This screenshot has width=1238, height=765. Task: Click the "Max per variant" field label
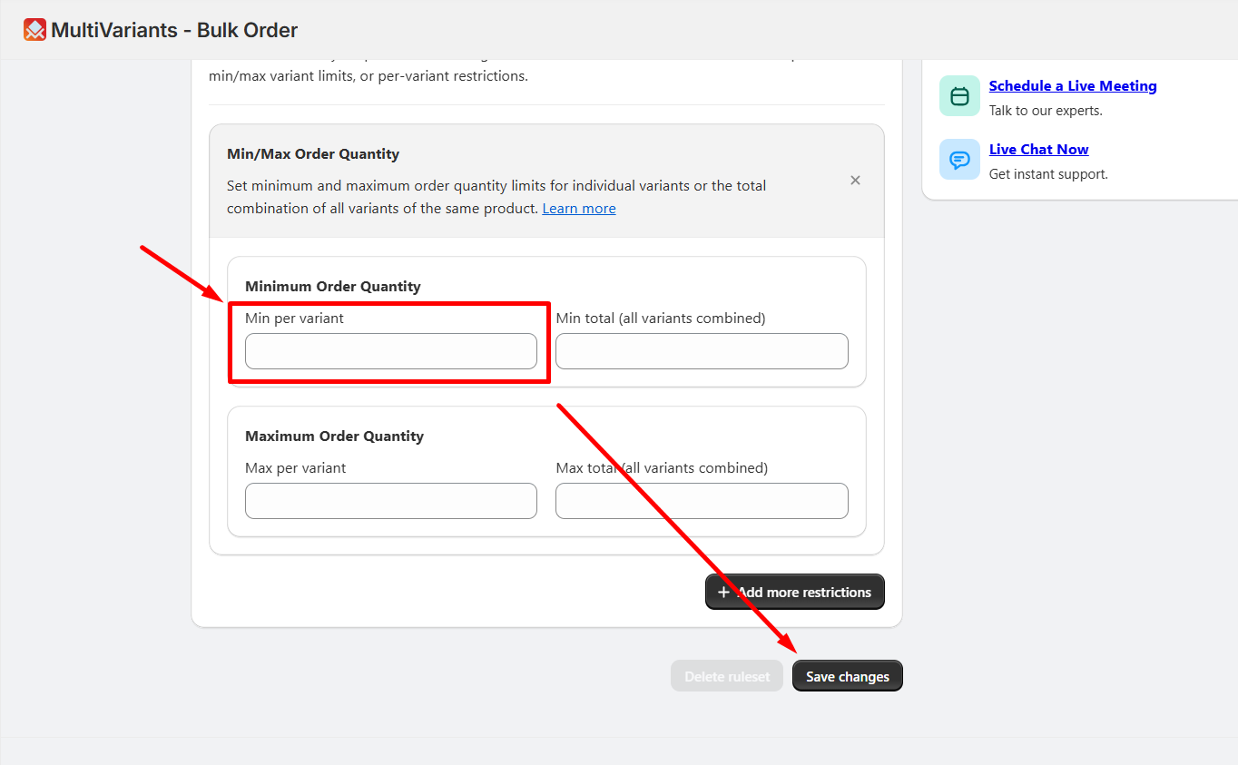click(296, 468)
